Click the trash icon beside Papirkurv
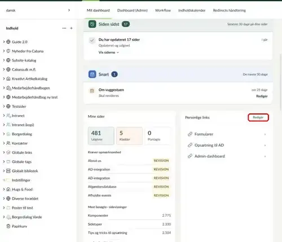The height and width of the screenshot is (242, 282). [8, 226]
